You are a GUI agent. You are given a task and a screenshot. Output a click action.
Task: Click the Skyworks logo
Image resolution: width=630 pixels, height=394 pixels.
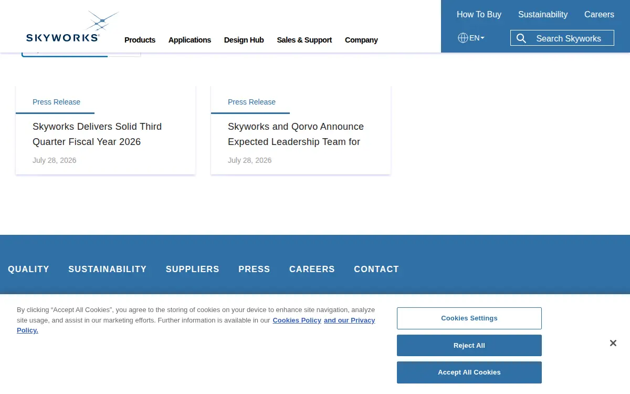click(72, 27)
